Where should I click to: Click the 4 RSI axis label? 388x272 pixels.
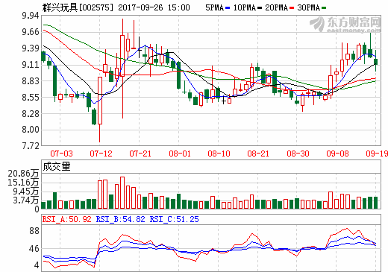click(37, 265)
